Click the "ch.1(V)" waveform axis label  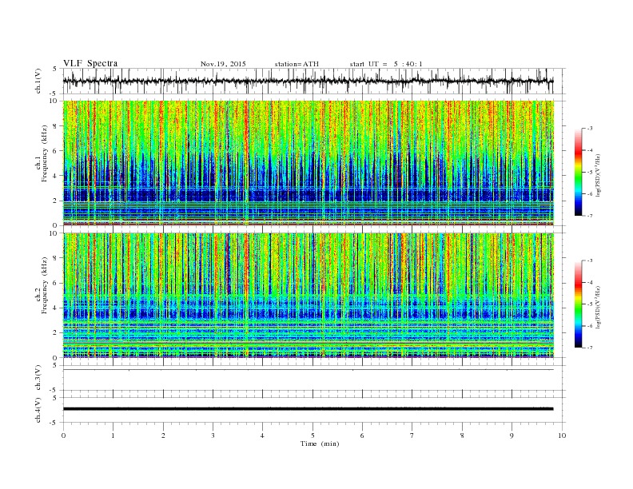pos(38,81)
